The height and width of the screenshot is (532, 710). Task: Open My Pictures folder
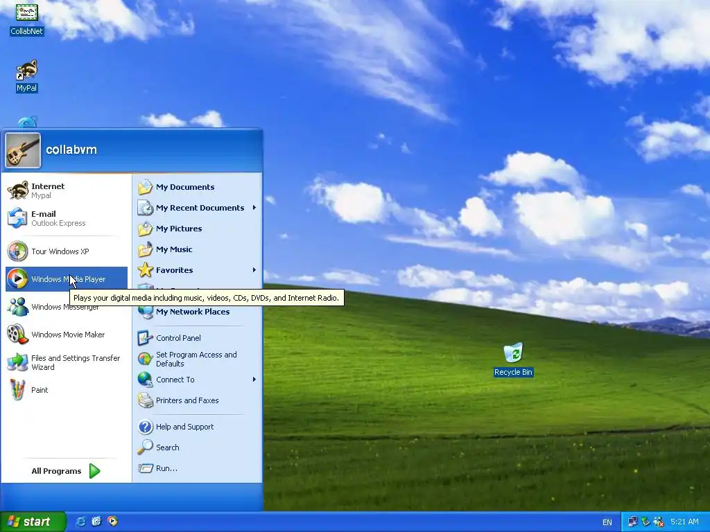198,229
